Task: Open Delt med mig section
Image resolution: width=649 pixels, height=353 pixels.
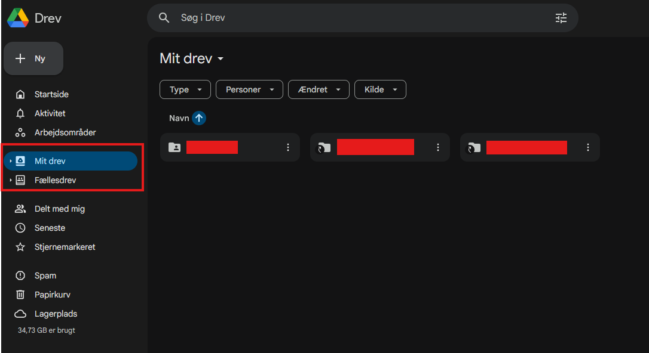Action: [59, 209]
